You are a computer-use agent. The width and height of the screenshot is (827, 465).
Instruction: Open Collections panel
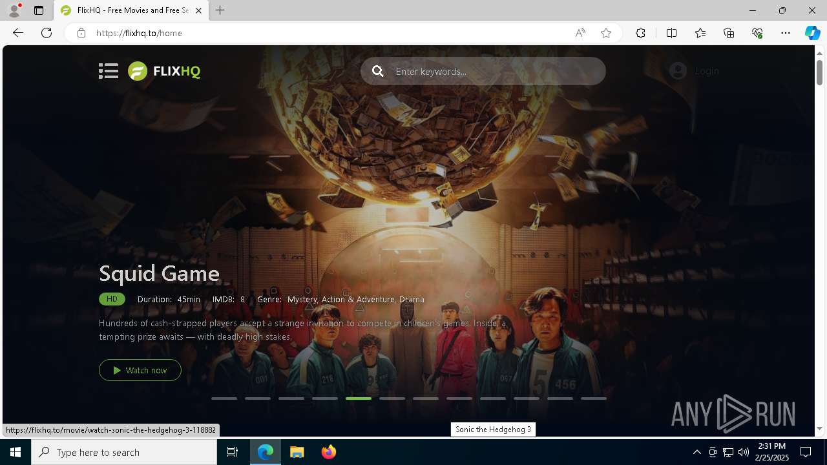point(729,33)
